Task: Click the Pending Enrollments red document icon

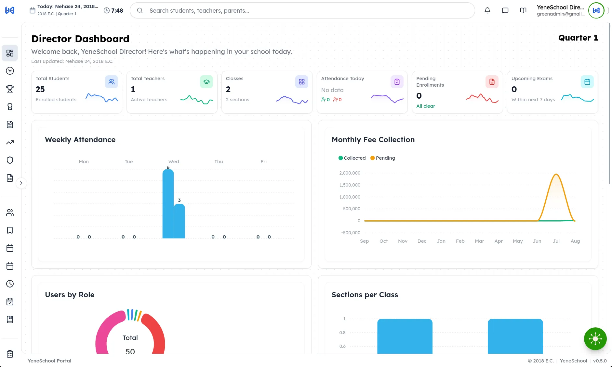Action: 492,82
